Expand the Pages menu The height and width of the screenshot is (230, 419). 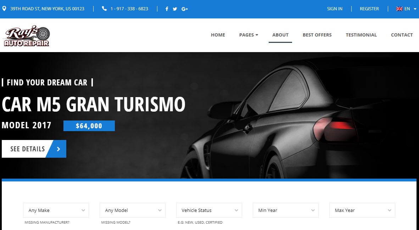tap(248, 35)
